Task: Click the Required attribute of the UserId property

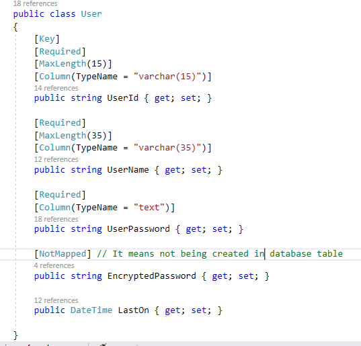Action: click(60, 52)
